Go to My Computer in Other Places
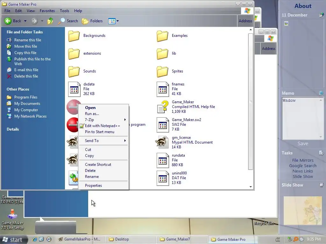This screenshot has width=326, height=244. (x=26, y=110)
